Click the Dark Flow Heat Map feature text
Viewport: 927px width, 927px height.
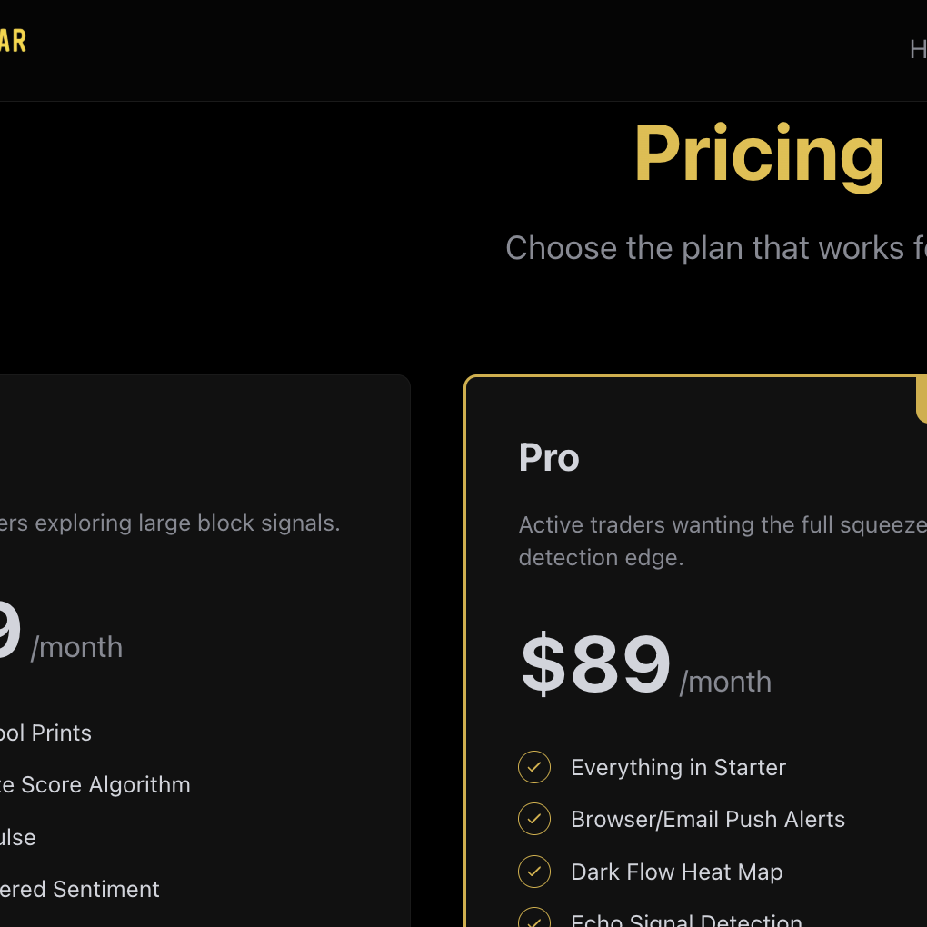676,872
